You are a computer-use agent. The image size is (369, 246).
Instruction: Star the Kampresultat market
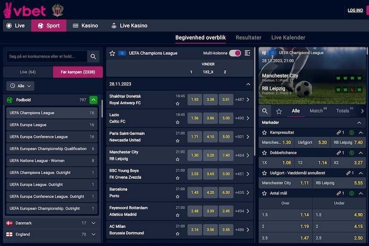264,133
